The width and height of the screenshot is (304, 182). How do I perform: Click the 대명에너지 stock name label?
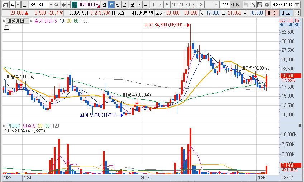pos(89,4)
